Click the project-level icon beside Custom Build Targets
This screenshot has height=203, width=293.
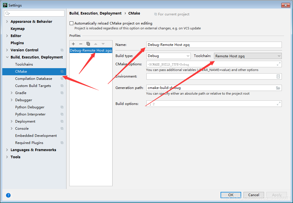(x=62, y=86)
